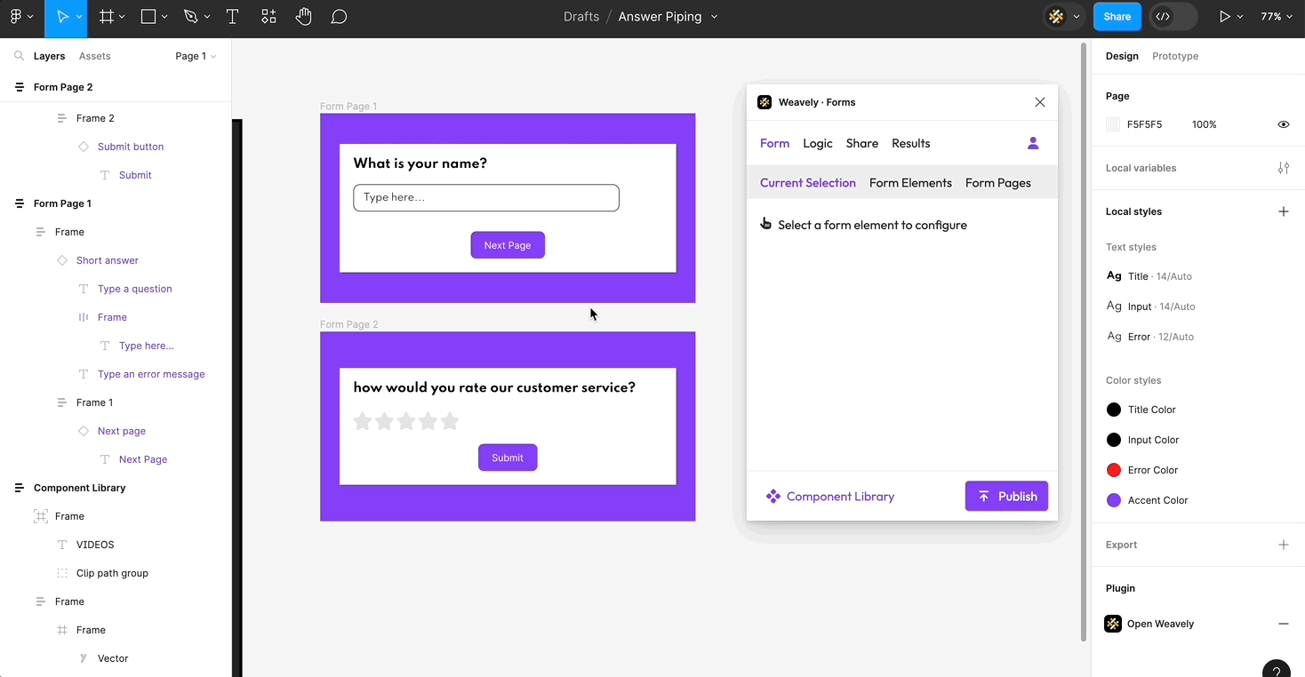1305x677 pixels.
Task: Select the Frame tool
Action: point(106,16)
